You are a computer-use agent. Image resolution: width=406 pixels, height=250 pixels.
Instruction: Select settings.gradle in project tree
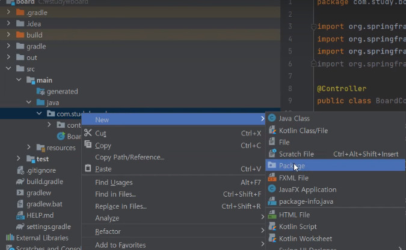pyautogui.click(x=49, y=227)
